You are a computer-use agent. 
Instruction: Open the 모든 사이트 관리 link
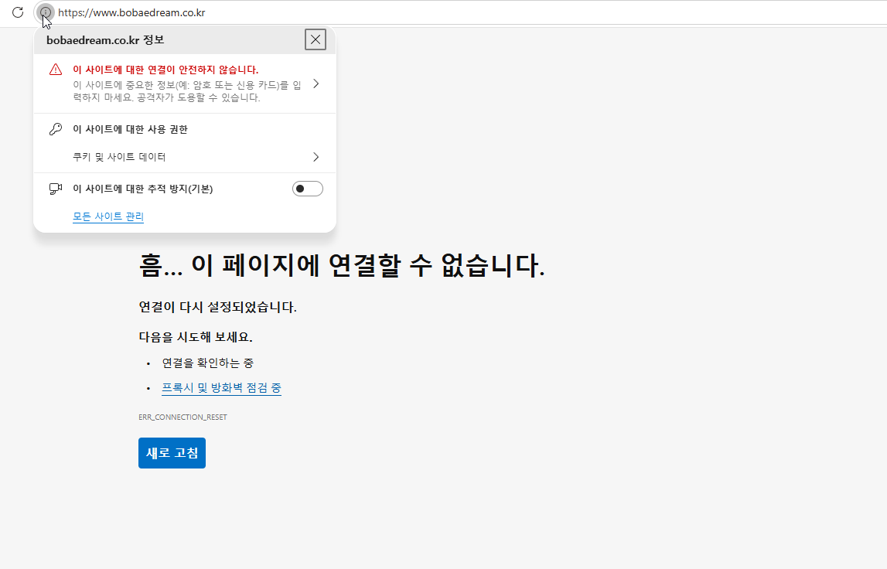pyautogui.click(x=107, y=216)
